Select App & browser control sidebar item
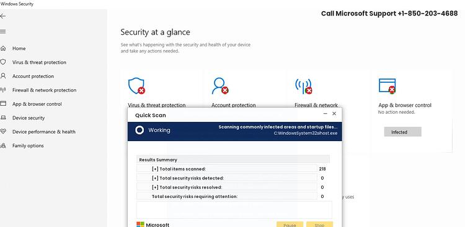465x227 pixels. (x=37, y=104)
